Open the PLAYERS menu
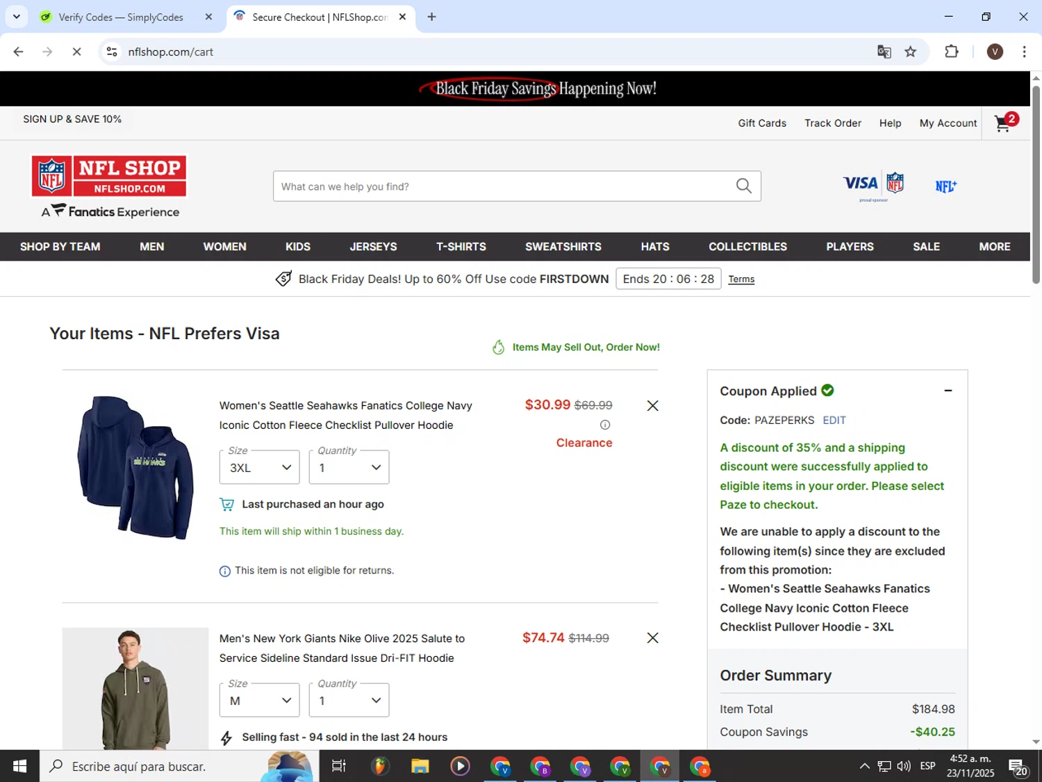Screen dimensions: 1042x782 pyautogui.click(x=850, y=247)
